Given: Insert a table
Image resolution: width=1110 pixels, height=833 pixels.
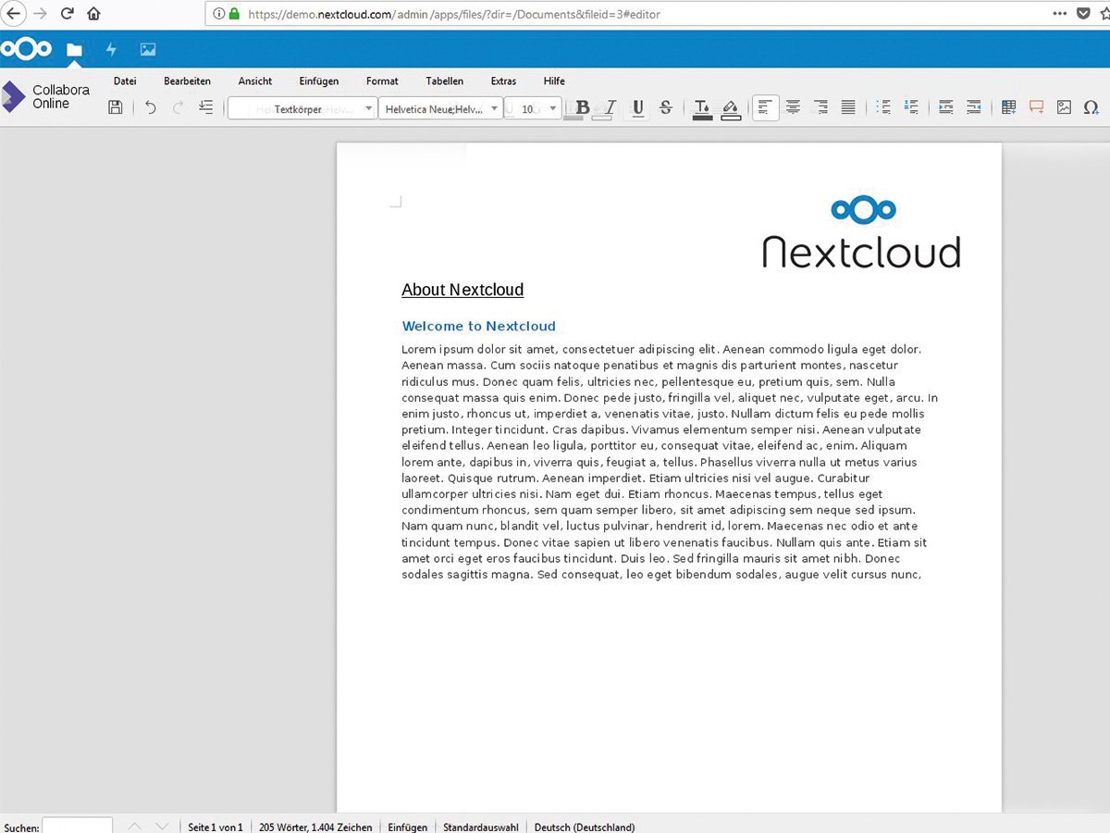Looking at the screenshot, I should [x=1009, y=108].
